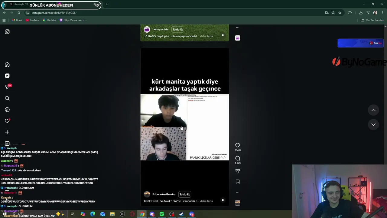The height and width of the screenshot is (218, 387).
Task: Open Instagram logo home link
Action: pos(7,32)
